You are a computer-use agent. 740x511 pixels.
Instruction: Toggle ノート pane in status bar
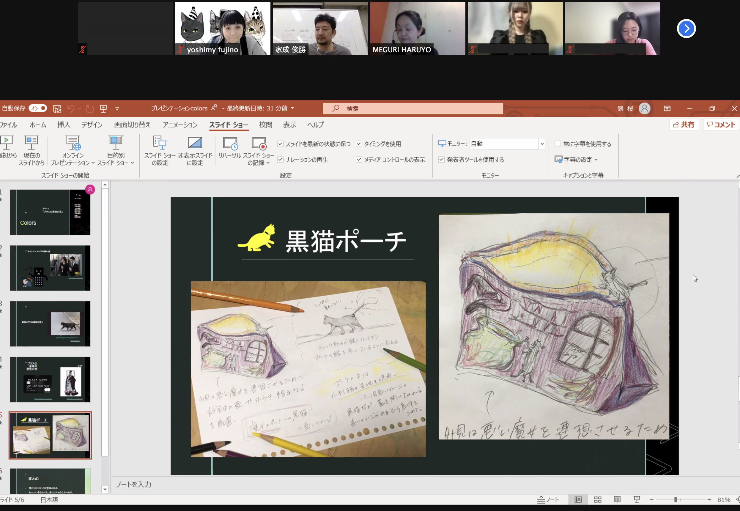(x=548, y=500)
